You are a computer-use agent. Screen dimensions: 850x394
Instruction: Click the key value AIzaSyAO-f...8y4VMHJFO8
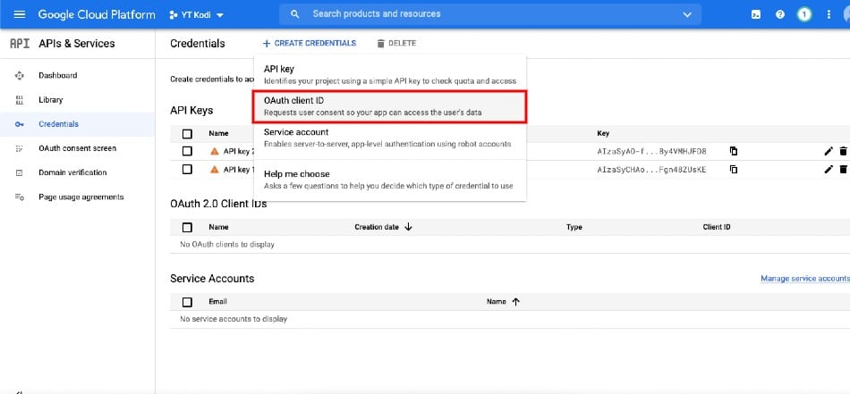tap(651, 152)
